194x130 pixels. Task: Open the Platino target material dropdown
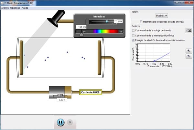pos(162,16)
